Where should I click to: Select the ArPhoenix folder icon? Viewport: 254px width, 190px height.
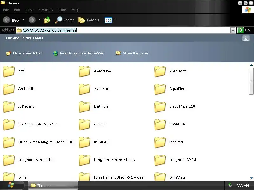pyautogui.click(x=9, y=107)
